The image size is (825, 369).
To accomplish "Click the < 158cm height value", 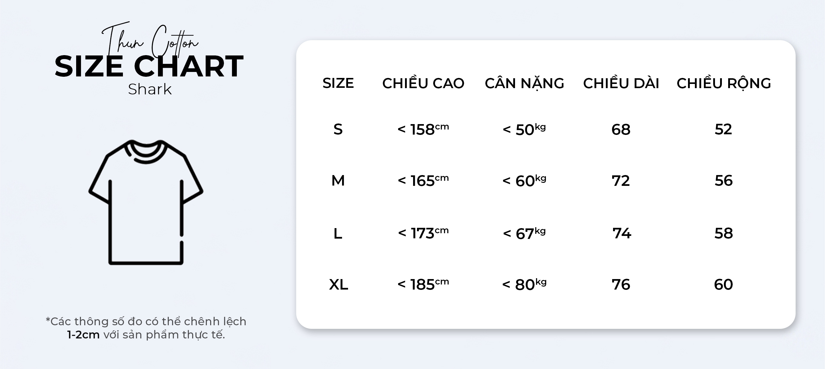I will pos(423,129).
